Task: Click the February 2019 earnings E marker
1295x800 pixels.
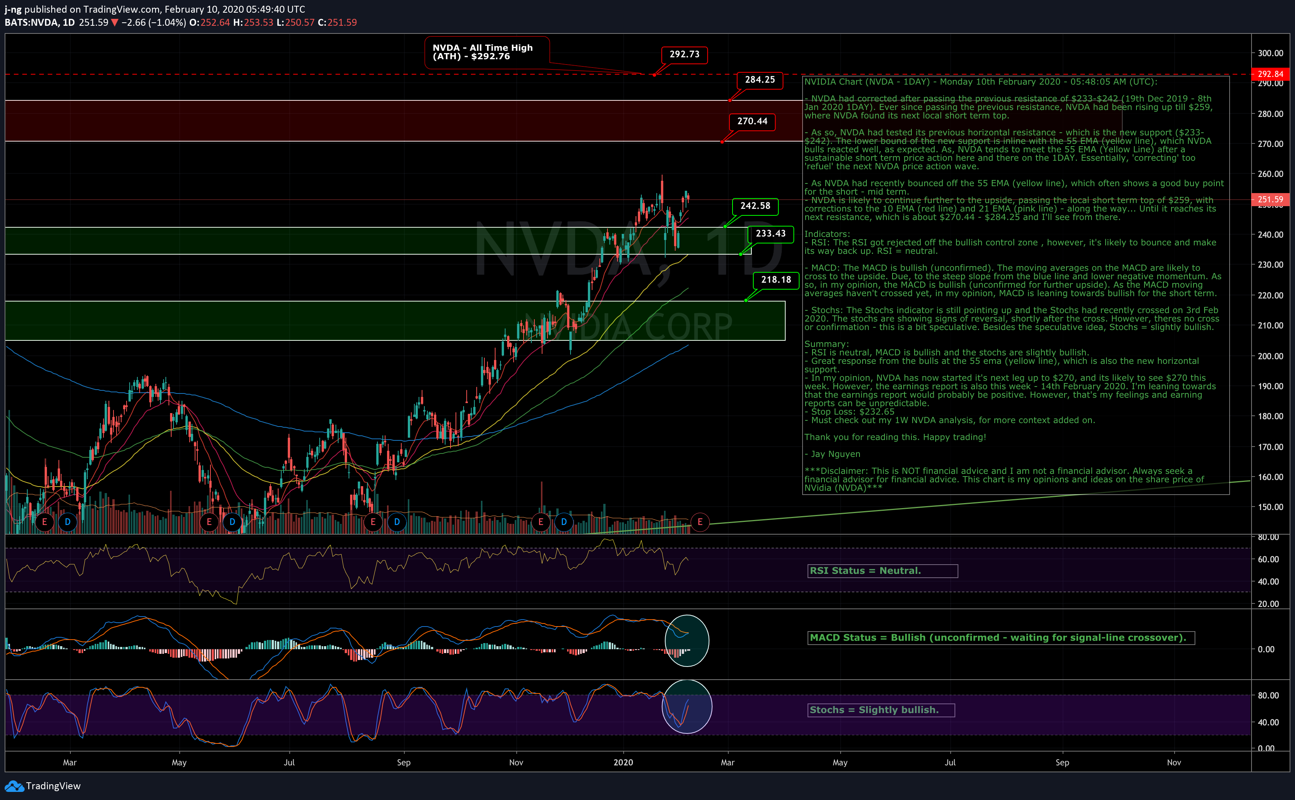Action: pos(45,522)
